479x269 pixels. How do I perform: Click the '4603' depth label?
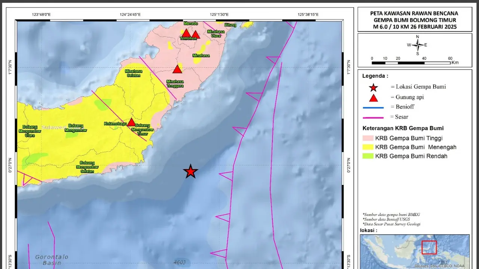click(x=180, y=262)
